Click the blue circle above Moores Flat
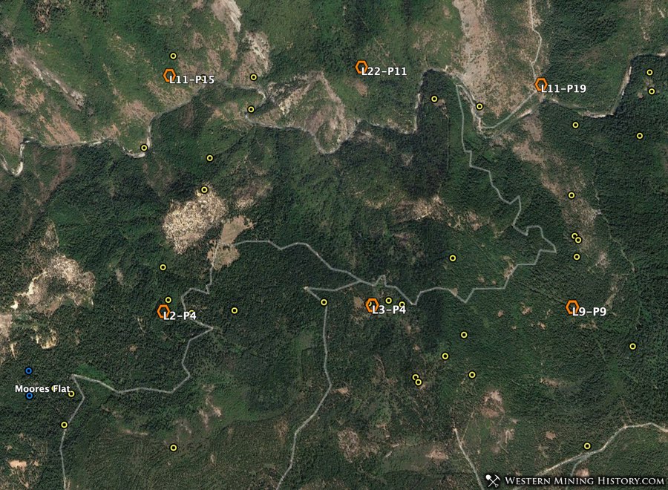Image resolution: width=668 pixels, height=490 pixels. pyautogui.click(x=28, y=370)
